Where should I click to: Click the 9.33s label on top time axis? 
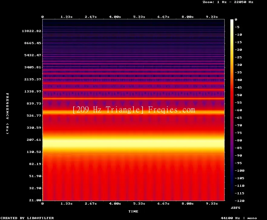[x=212, y=17]
